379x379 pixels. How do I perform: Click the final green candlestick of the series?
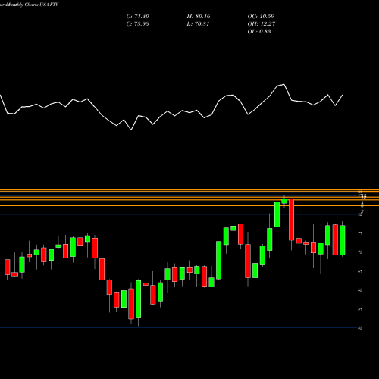click(x=343, y=240)
